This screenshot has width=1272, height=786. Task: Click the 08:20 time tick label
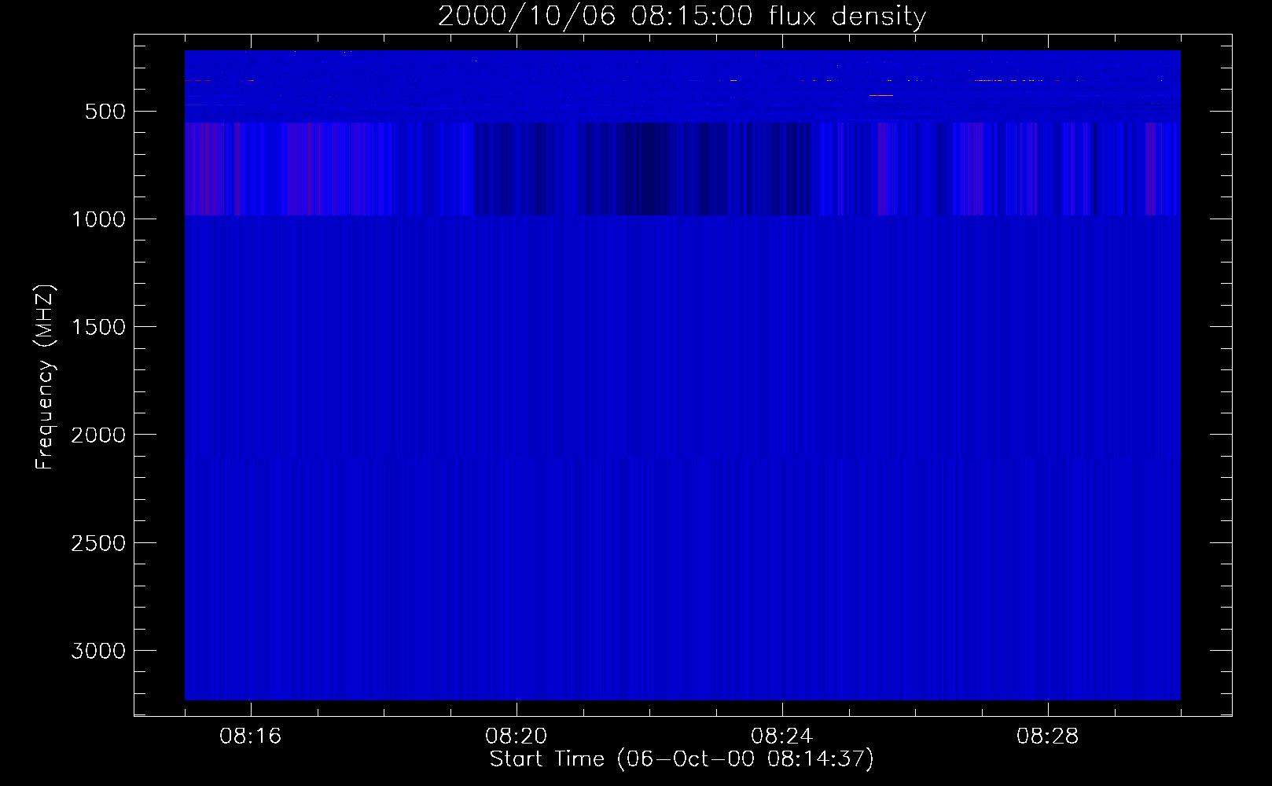[517, 736]
